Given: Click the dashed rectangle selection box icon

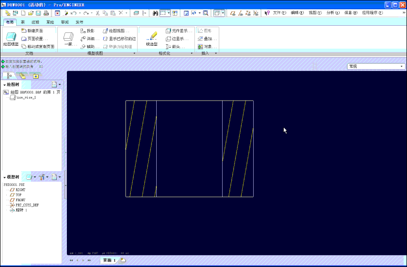Looking at the screenshot, I should coord(163,13).
